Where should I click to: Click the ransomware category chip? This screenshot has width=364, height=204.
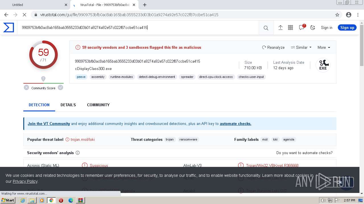[x=188, y=139]
